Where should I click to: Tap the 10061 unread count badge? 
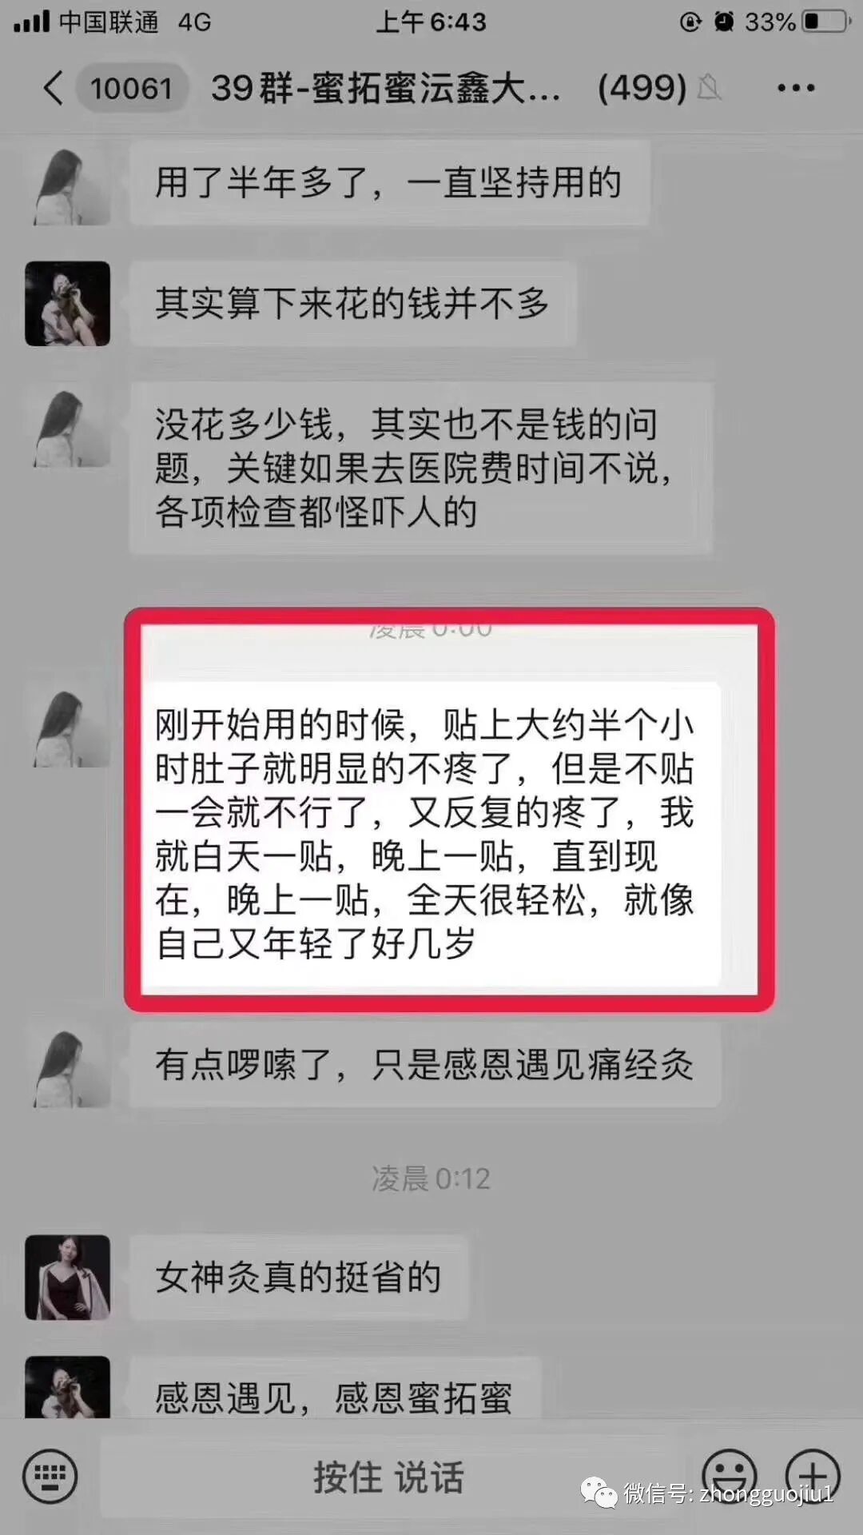(132, 88)
